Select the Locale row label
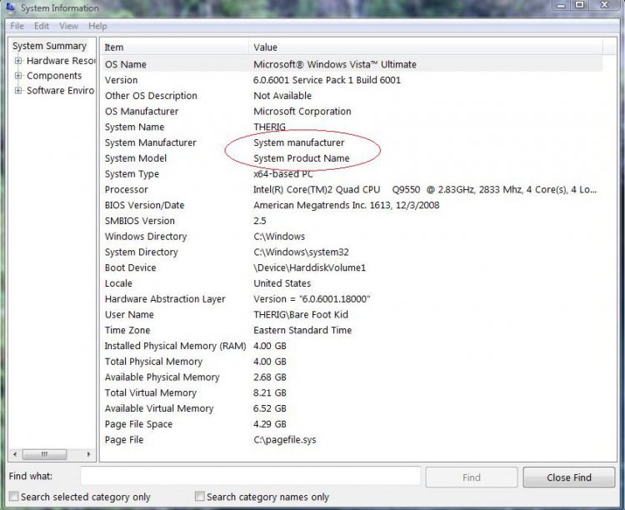625x510 pixels. [118, 283]
